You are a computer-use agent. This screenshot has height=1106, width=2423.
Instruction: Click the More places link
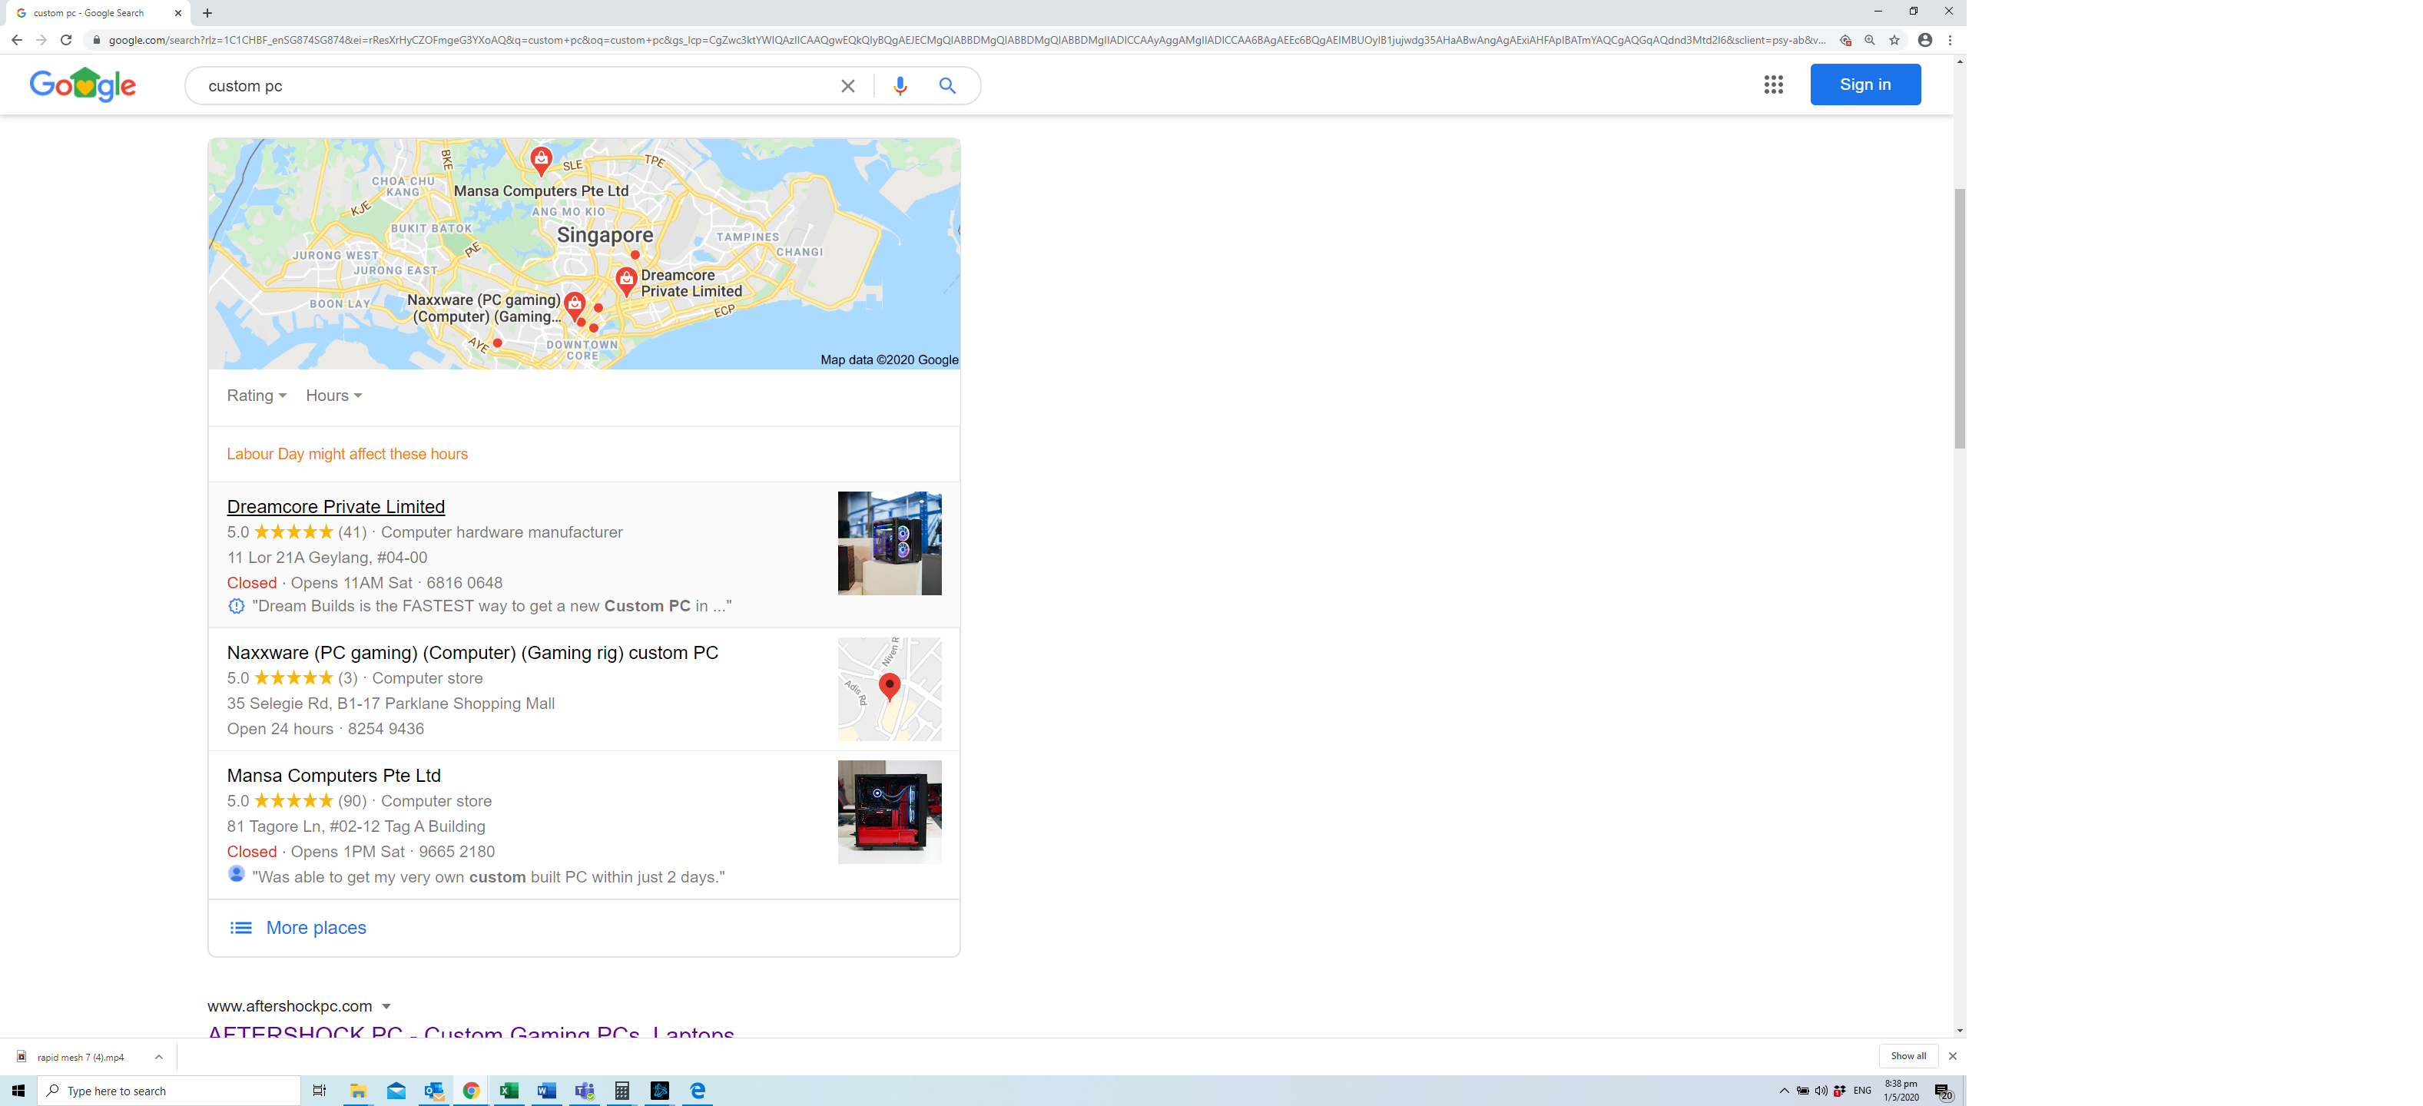[x=315, y=927]
